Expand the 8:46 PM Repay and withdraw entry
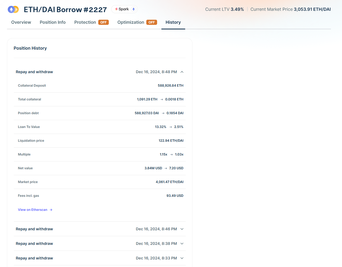342x267 pixels. (x=182, y=229)
